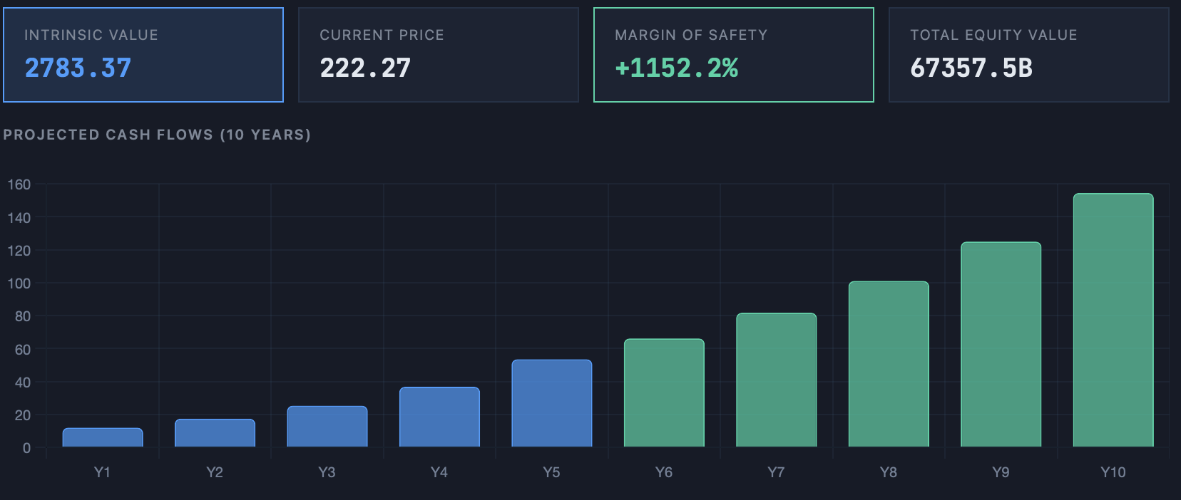Select the Y4 blue bar

click(x=439, y=417)
